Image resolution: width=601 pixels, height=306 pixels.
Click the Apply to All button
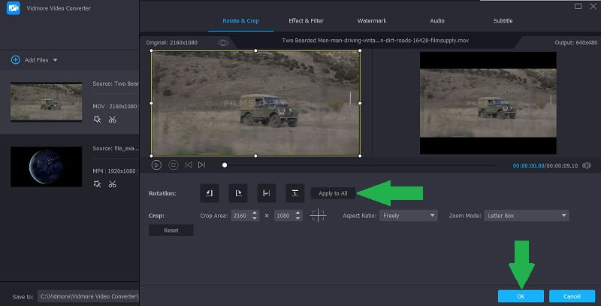pyautogui.click(x=333, y=193)
